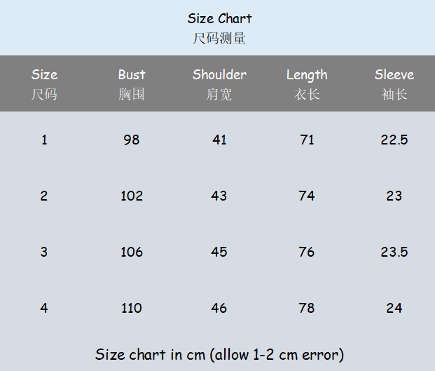Click size 1 row label
This screenshot has width=435, height=371.
(44, 140)
